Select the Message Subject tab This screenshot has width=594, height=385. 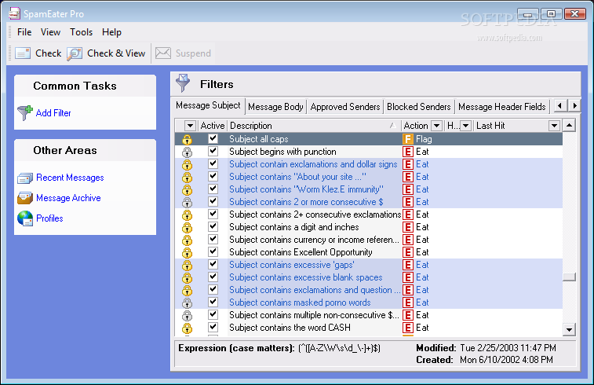click(x=208, y=105)
